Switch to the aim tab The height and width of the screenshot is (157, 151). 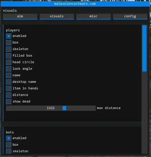point(20,16)
